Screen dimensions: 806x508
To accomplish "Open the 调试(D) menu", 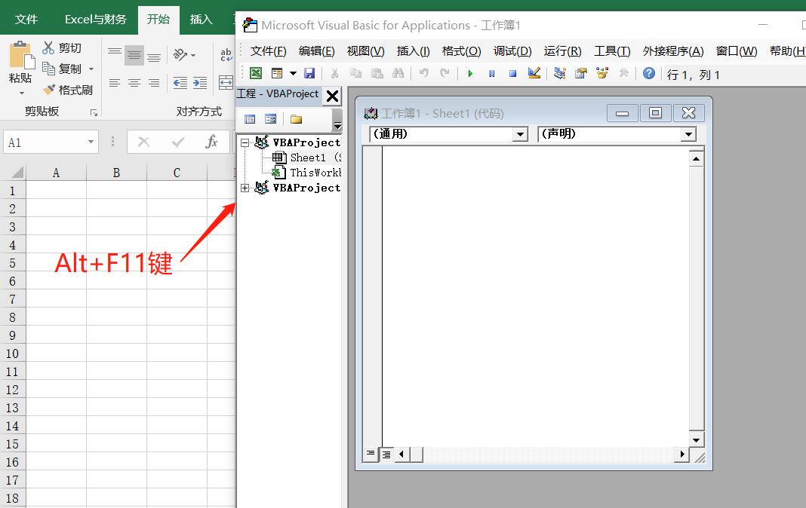I will pyautogui.click(x=512, y=50).
